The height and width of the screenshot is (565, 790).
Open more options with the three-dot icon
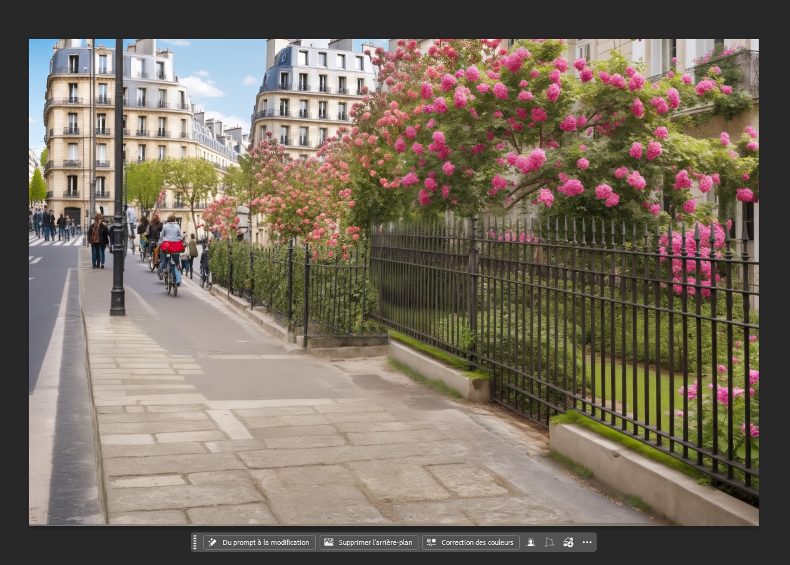coord(587,542)
